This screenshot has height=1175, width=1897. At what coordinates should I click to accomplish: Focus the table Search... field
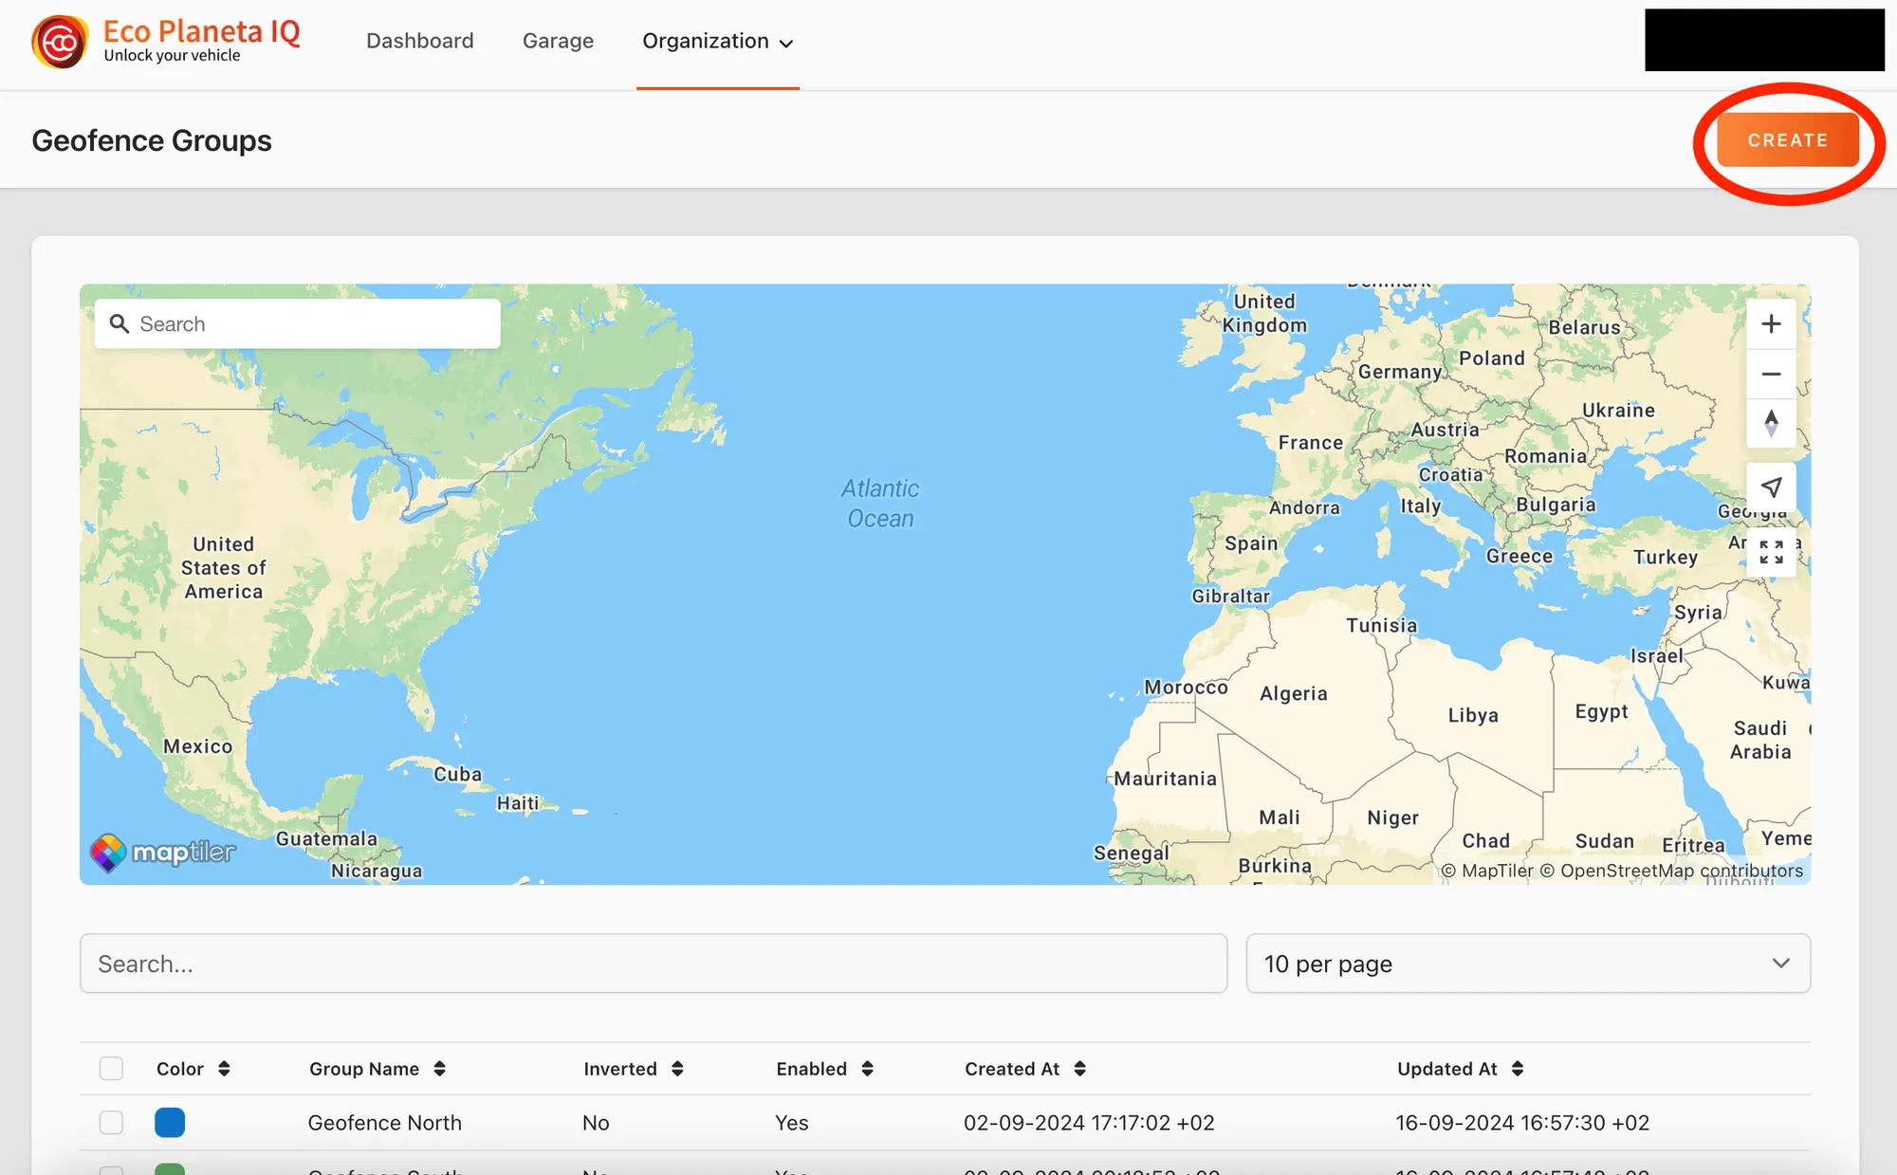coord(654,964)
